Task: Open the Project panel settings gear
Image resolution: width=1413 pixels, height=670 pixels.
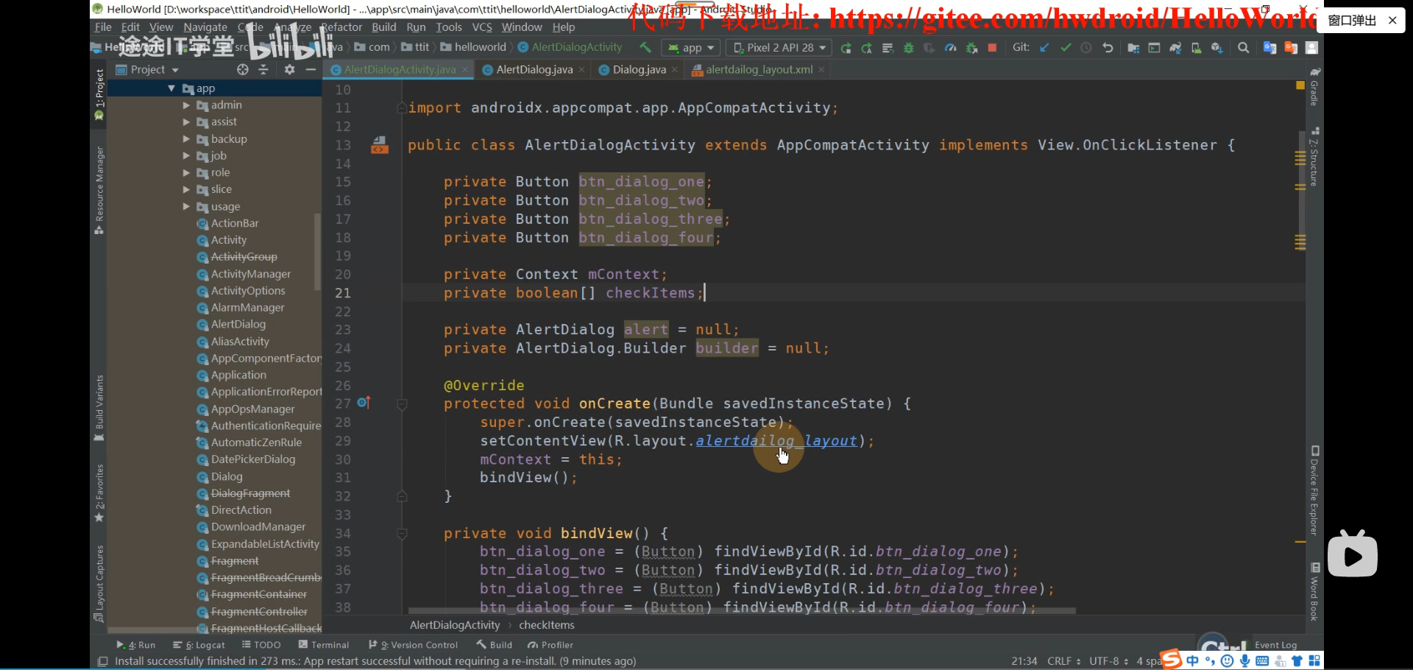Action: [x=289, y=69]
